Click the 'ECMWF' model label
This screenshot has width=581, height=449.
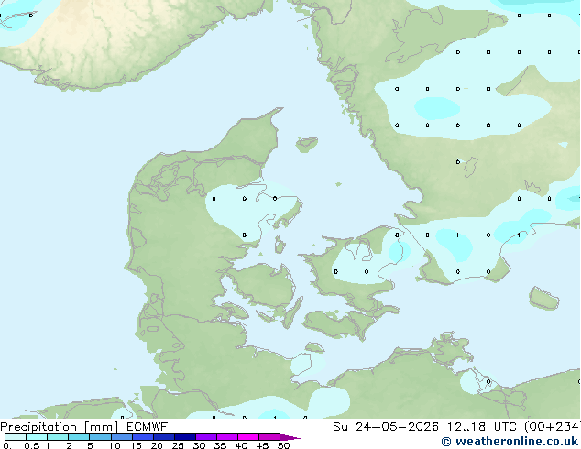[148, 427]
